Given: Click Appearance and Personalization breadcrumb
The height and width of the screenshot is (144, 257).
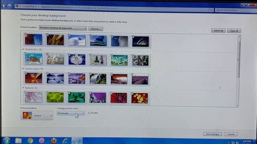Looking at the screenshot, I should 57,7.
